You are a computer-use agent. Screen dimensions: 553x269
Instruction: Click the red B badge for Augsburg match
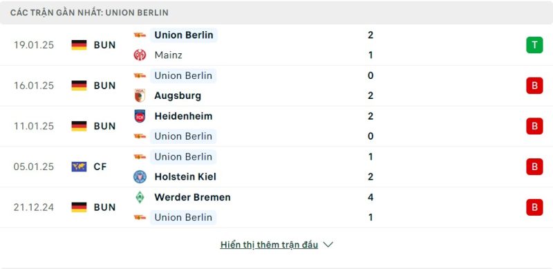[534, 86]
